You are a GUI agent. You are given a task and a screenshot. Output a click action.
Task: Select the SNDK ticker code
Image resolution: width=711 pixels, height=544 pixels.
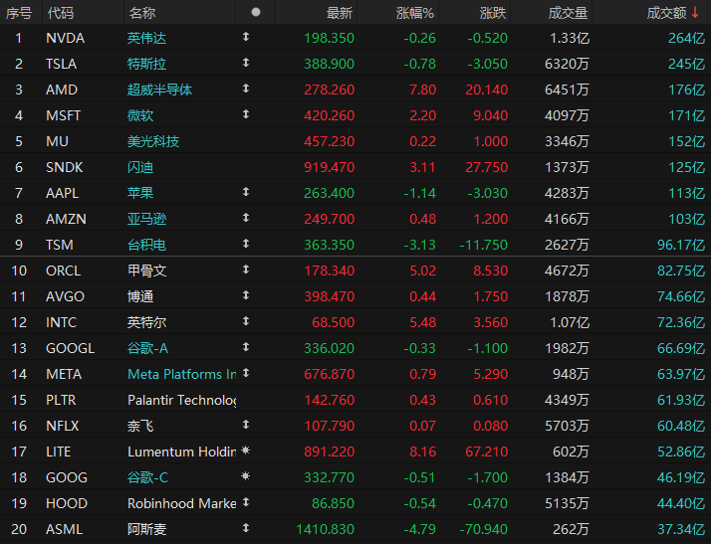64,167
